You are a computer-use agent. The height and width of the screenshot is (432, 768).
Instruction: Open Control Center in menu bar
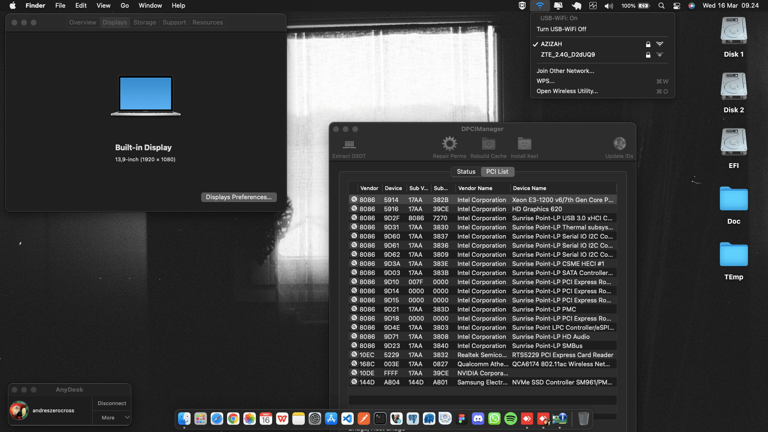[x=677, y=6]
